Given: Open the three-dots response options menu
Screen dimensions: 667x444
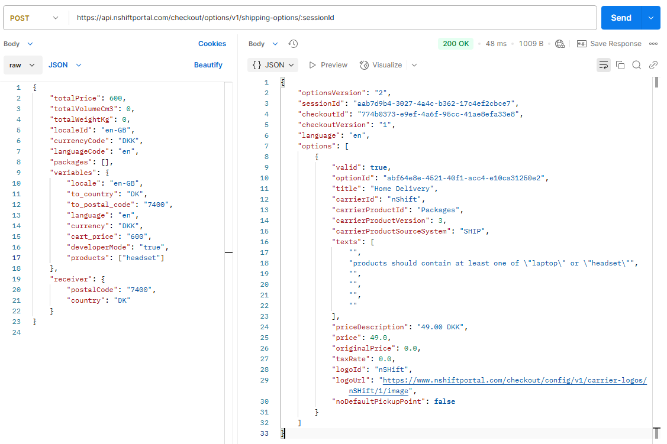Looking at the screenshot, I should pos(653,44).
